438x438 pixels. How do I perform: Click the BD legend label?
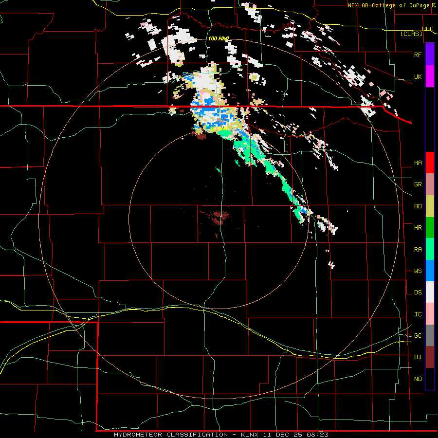click(418, 206)
